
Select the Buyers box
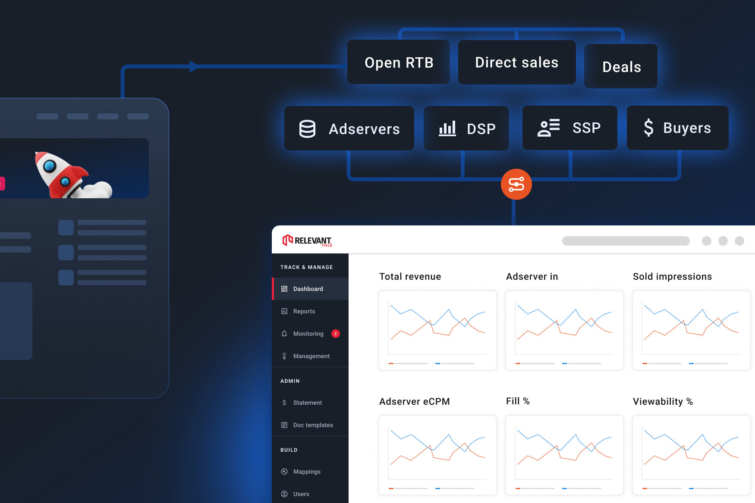coord(678,128)
